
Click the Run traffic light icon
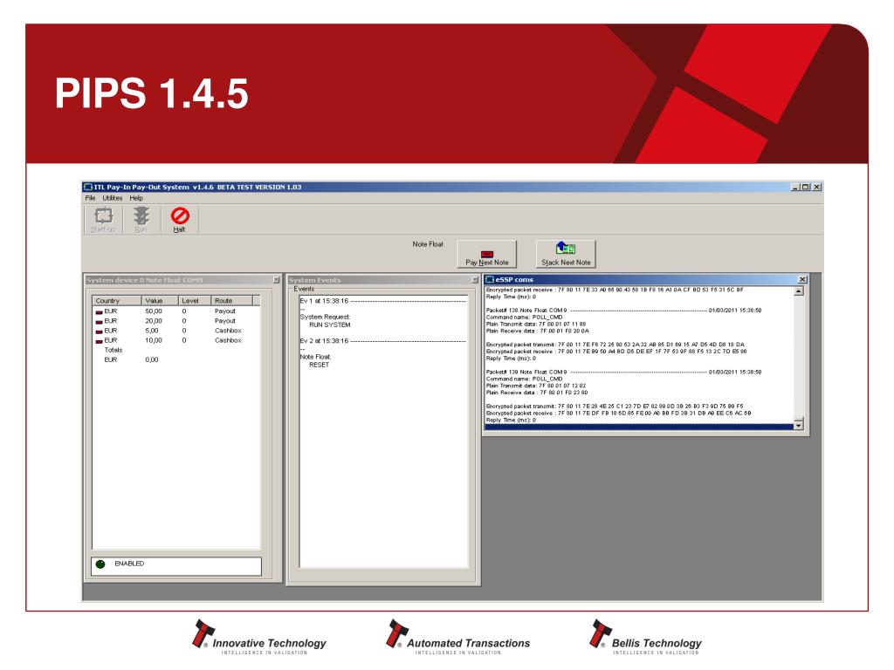[x=141, y=219]
